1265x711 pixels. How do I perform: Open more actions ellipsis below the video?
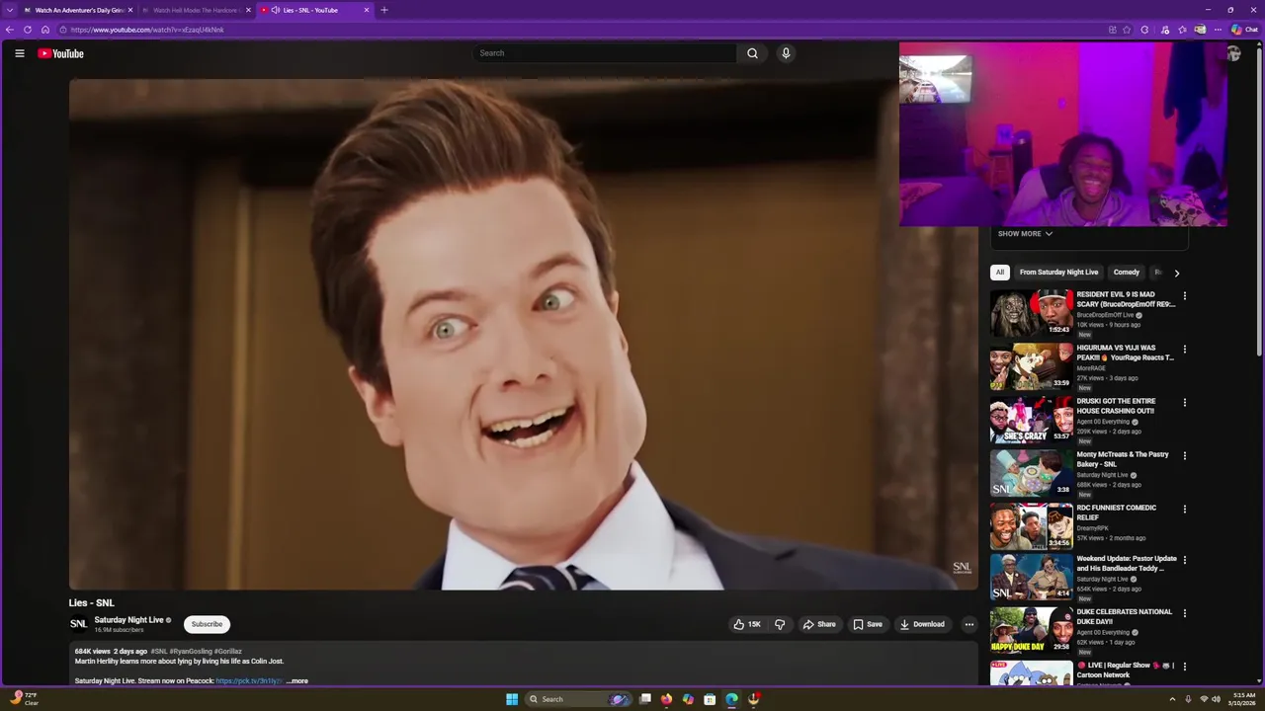point(970,624)
